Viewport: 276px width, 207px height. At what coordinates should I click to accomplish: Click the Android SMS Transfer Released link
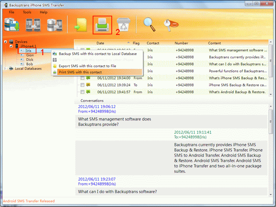click(29, 201)
